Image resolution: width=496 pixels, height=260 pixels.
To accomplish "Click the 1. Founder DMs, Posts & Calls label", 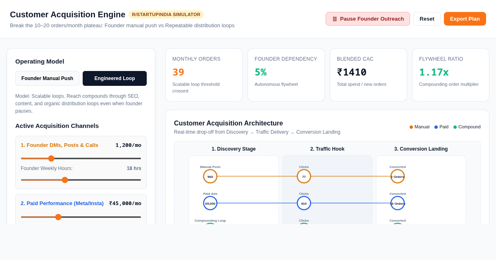I will (x=60, y=145).
